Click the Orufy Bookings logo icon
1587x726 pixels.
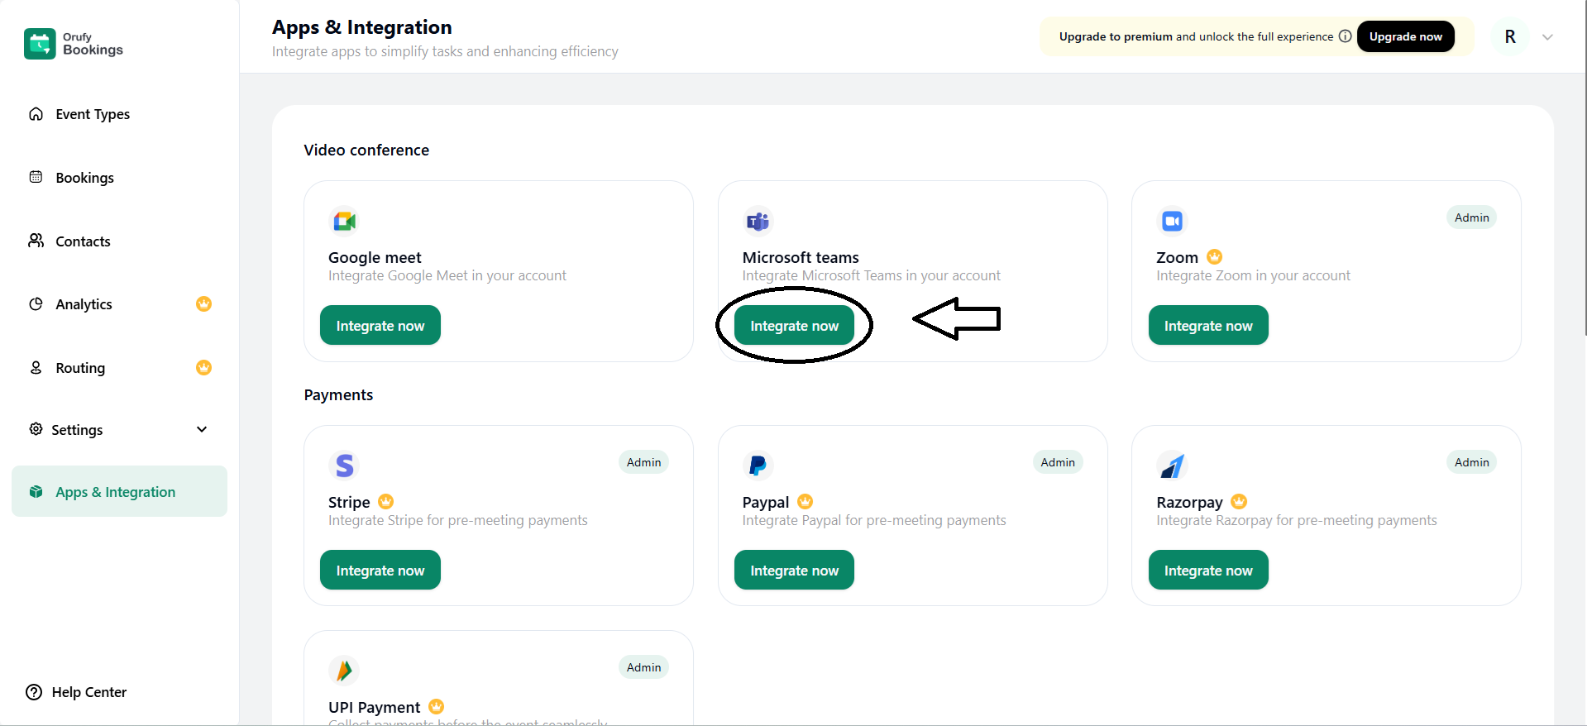click(x=40, y=44)
